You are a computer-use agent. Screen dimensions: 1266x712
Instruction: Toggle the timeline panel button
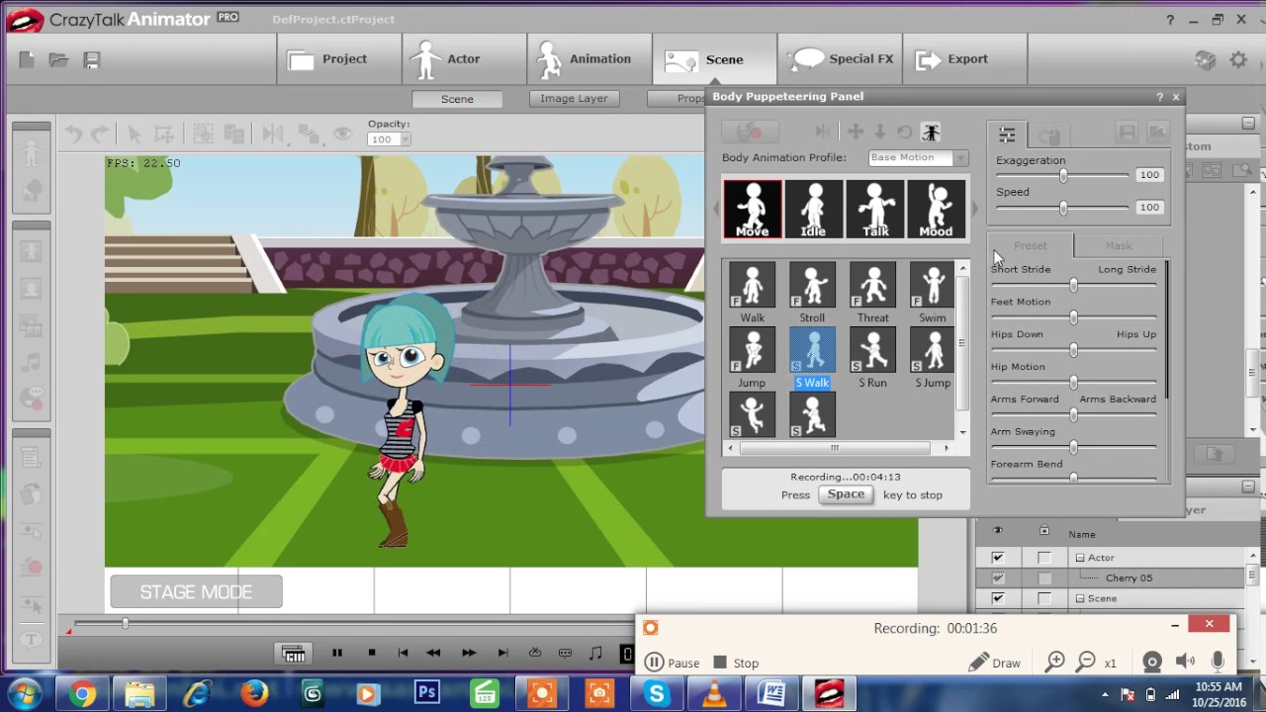pos(293,654)
